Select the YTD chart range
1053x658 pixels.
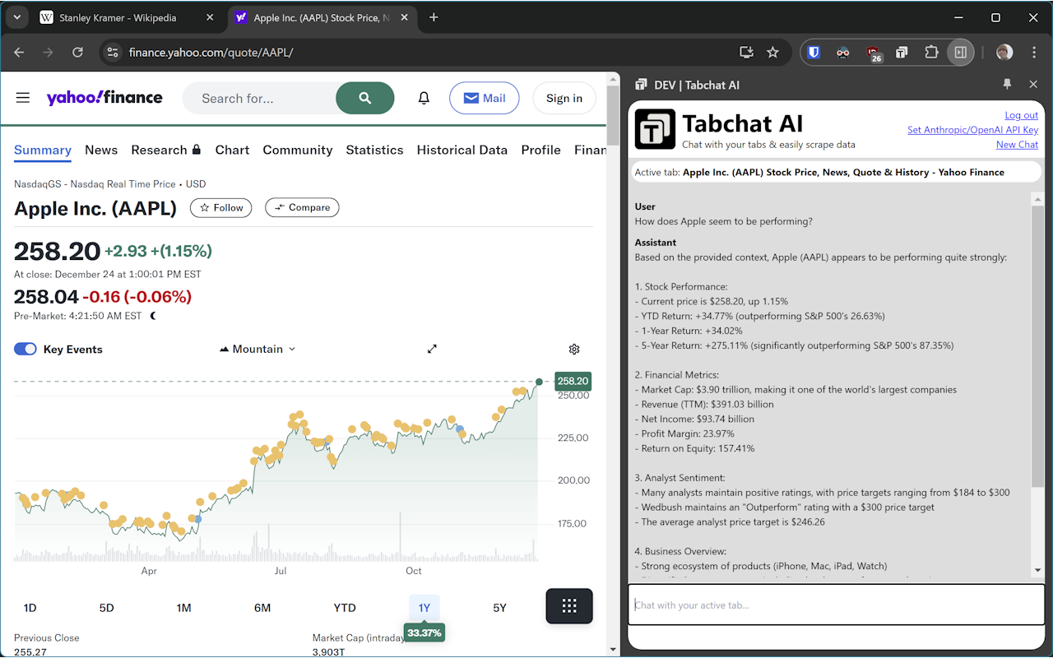[345, 608]
